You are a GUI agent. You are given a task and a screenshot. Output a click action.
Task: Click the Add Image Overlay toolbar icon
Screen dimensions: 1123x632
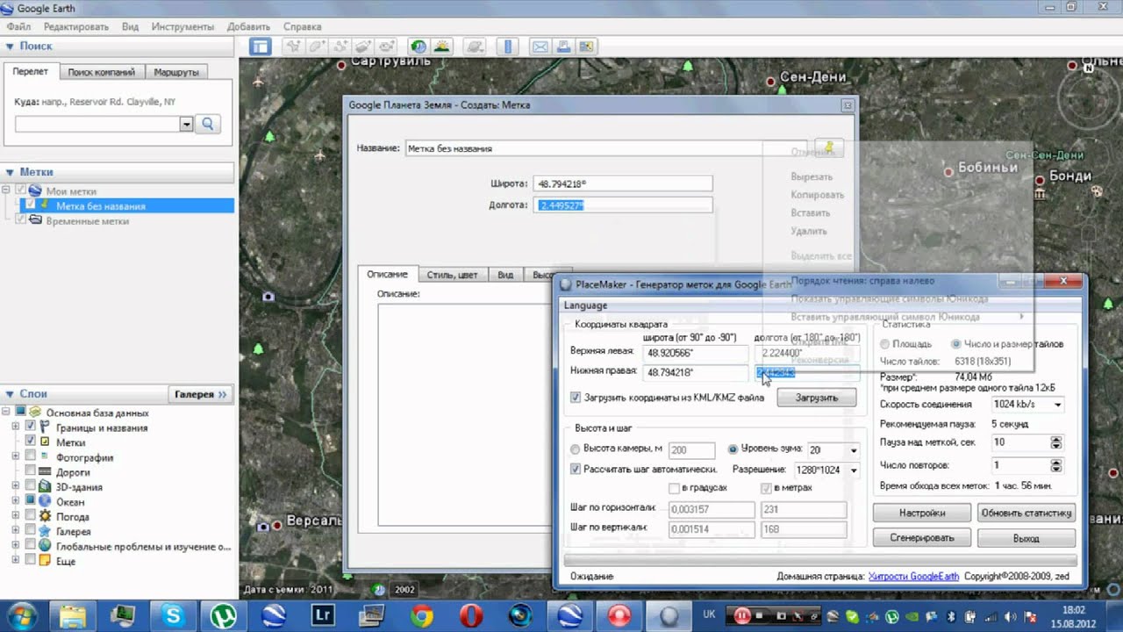pos(363,47)
